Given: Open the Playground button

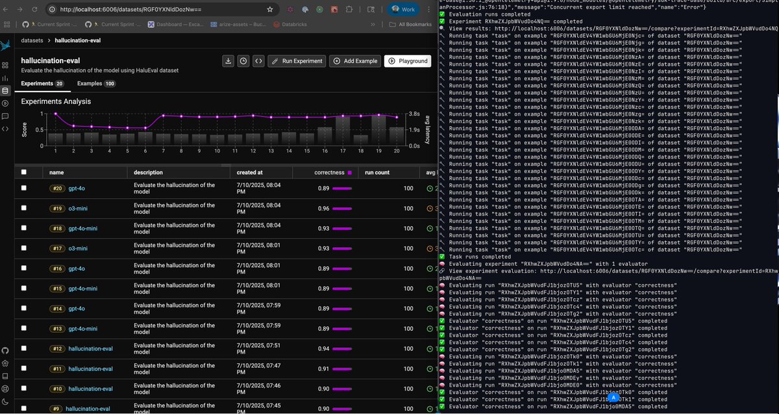Looking at the screenshot, I should 408,60.
